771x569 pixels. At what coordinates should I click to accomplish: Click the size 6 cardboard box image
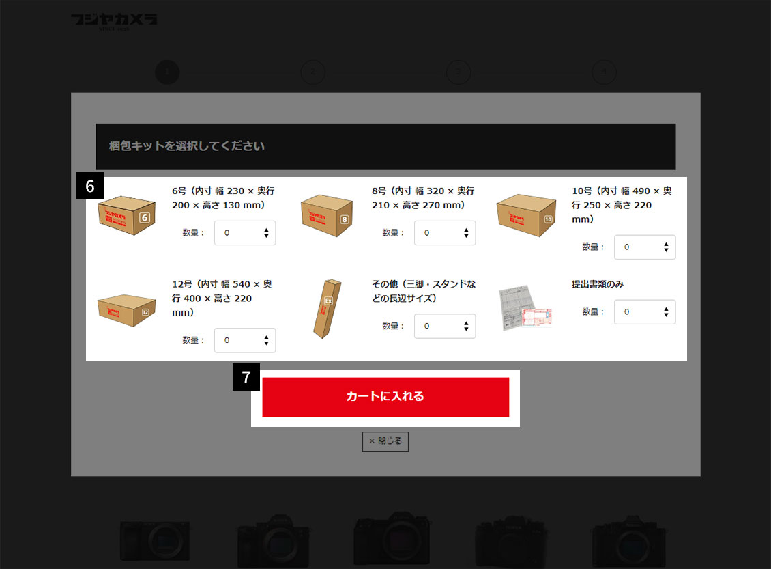(x=127, y=215)
